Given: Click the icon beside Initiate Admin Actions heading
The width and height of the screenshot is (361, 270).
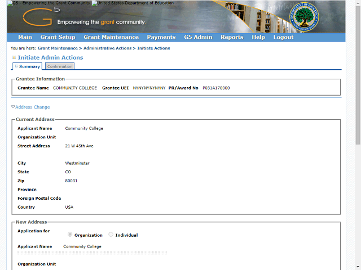Looking at the screenshot, I should 14,57.
